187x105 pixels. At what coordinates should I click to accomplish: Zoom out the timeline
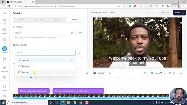point(152,73)
